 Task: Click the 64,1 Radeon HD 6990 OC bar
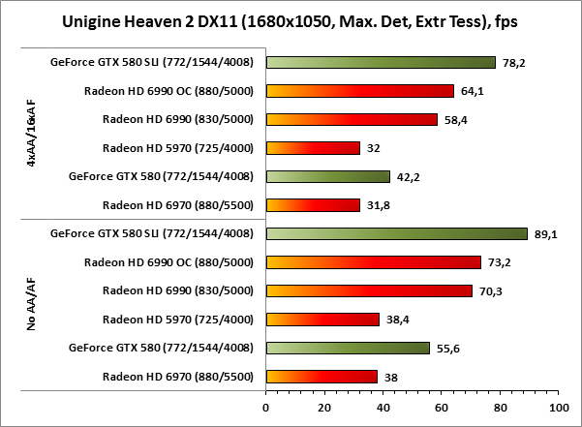tap(359, 91)
